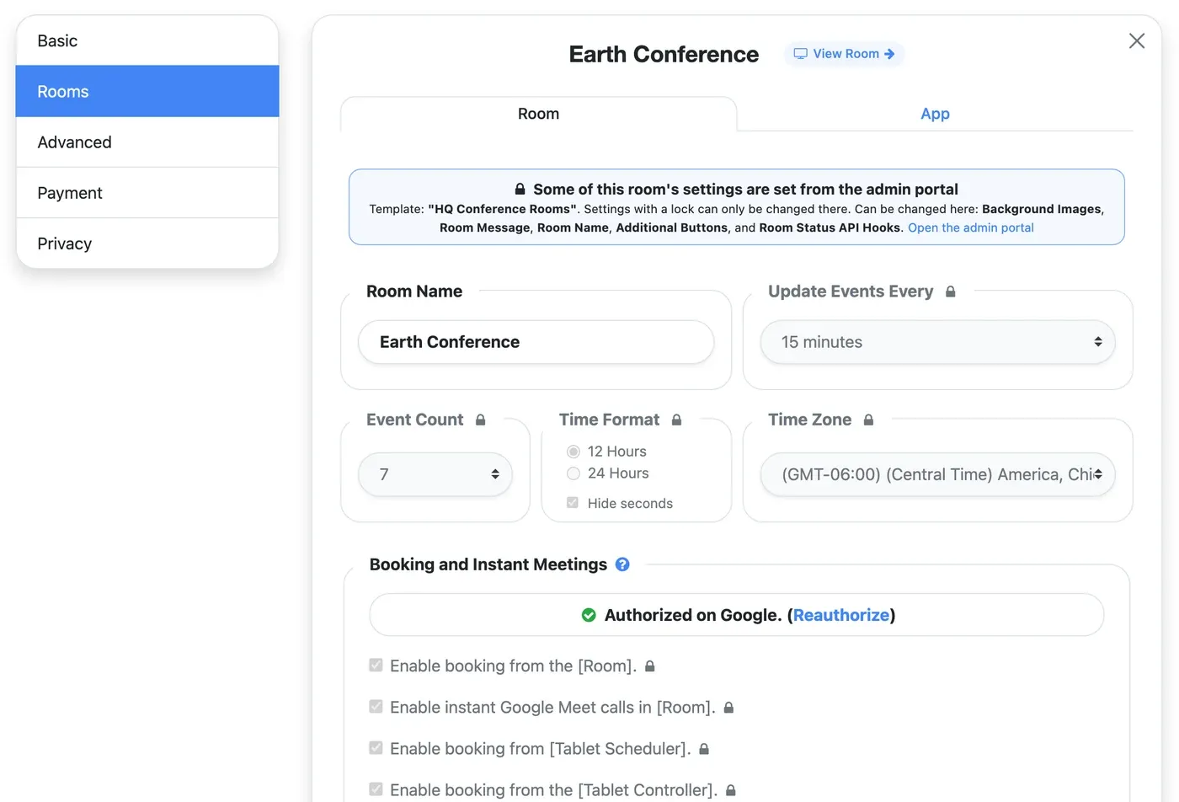Close the Earth Conference panel

point(1137,40)
